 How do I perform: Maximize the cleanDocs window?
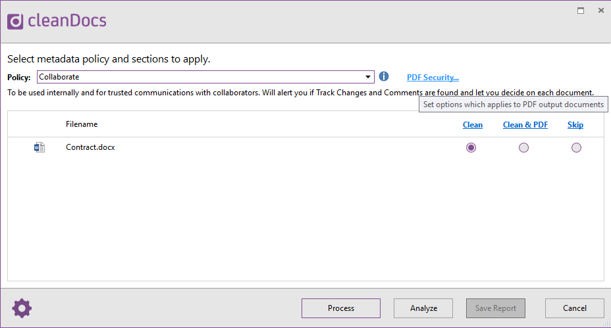(x=581, y=11)
